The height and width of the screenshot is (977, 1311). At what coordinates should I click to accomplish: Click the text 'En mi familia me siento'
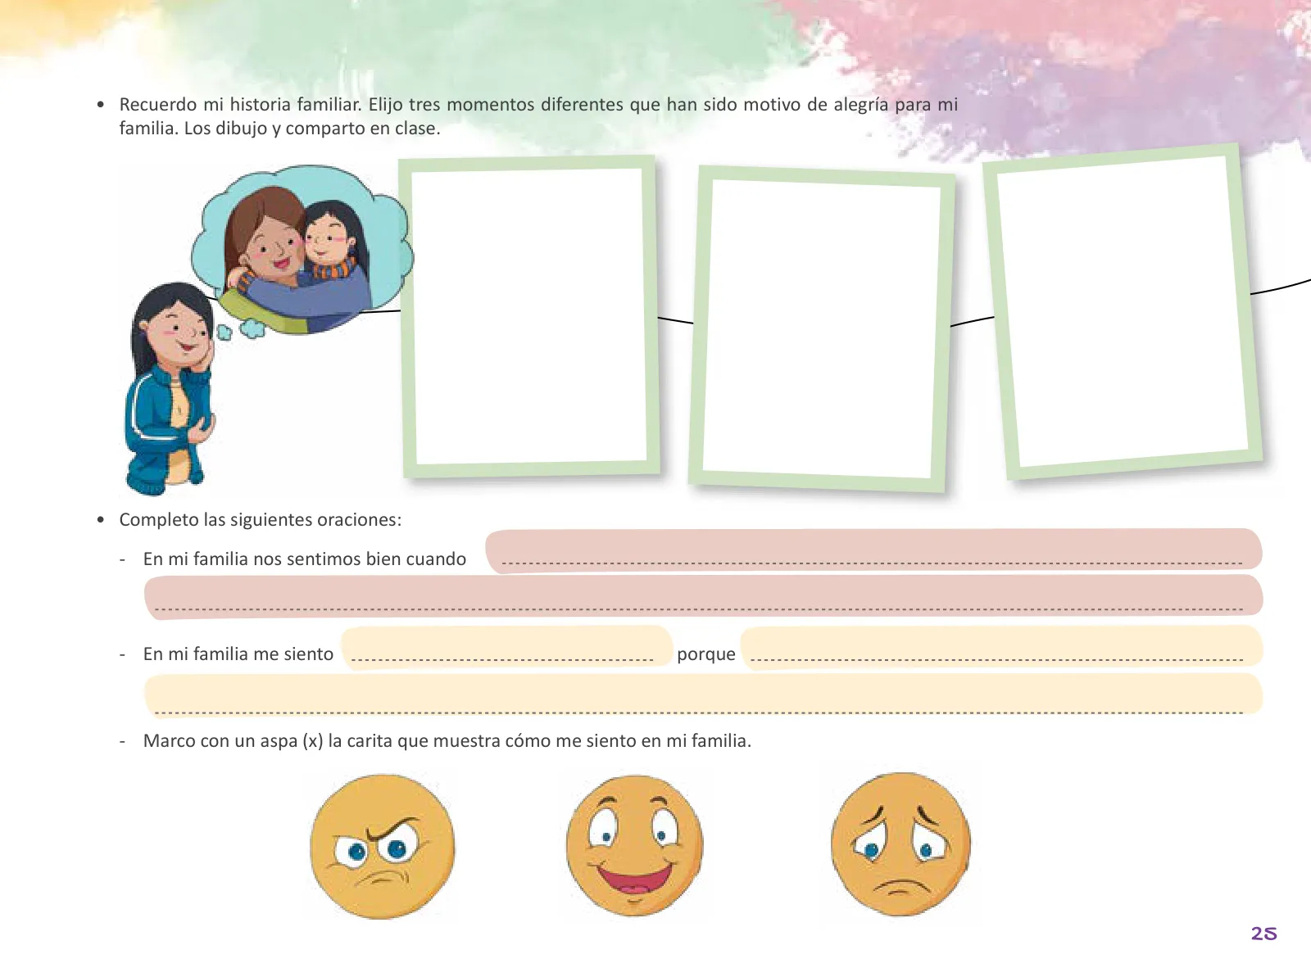(x=238, y=654)
